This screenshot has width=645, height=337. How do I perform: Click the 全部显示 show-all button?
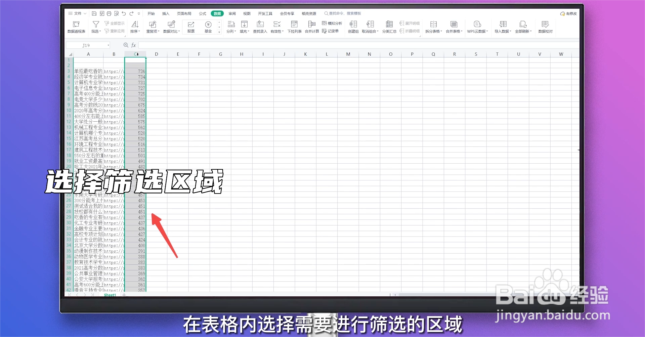click(x=115, y=23)
